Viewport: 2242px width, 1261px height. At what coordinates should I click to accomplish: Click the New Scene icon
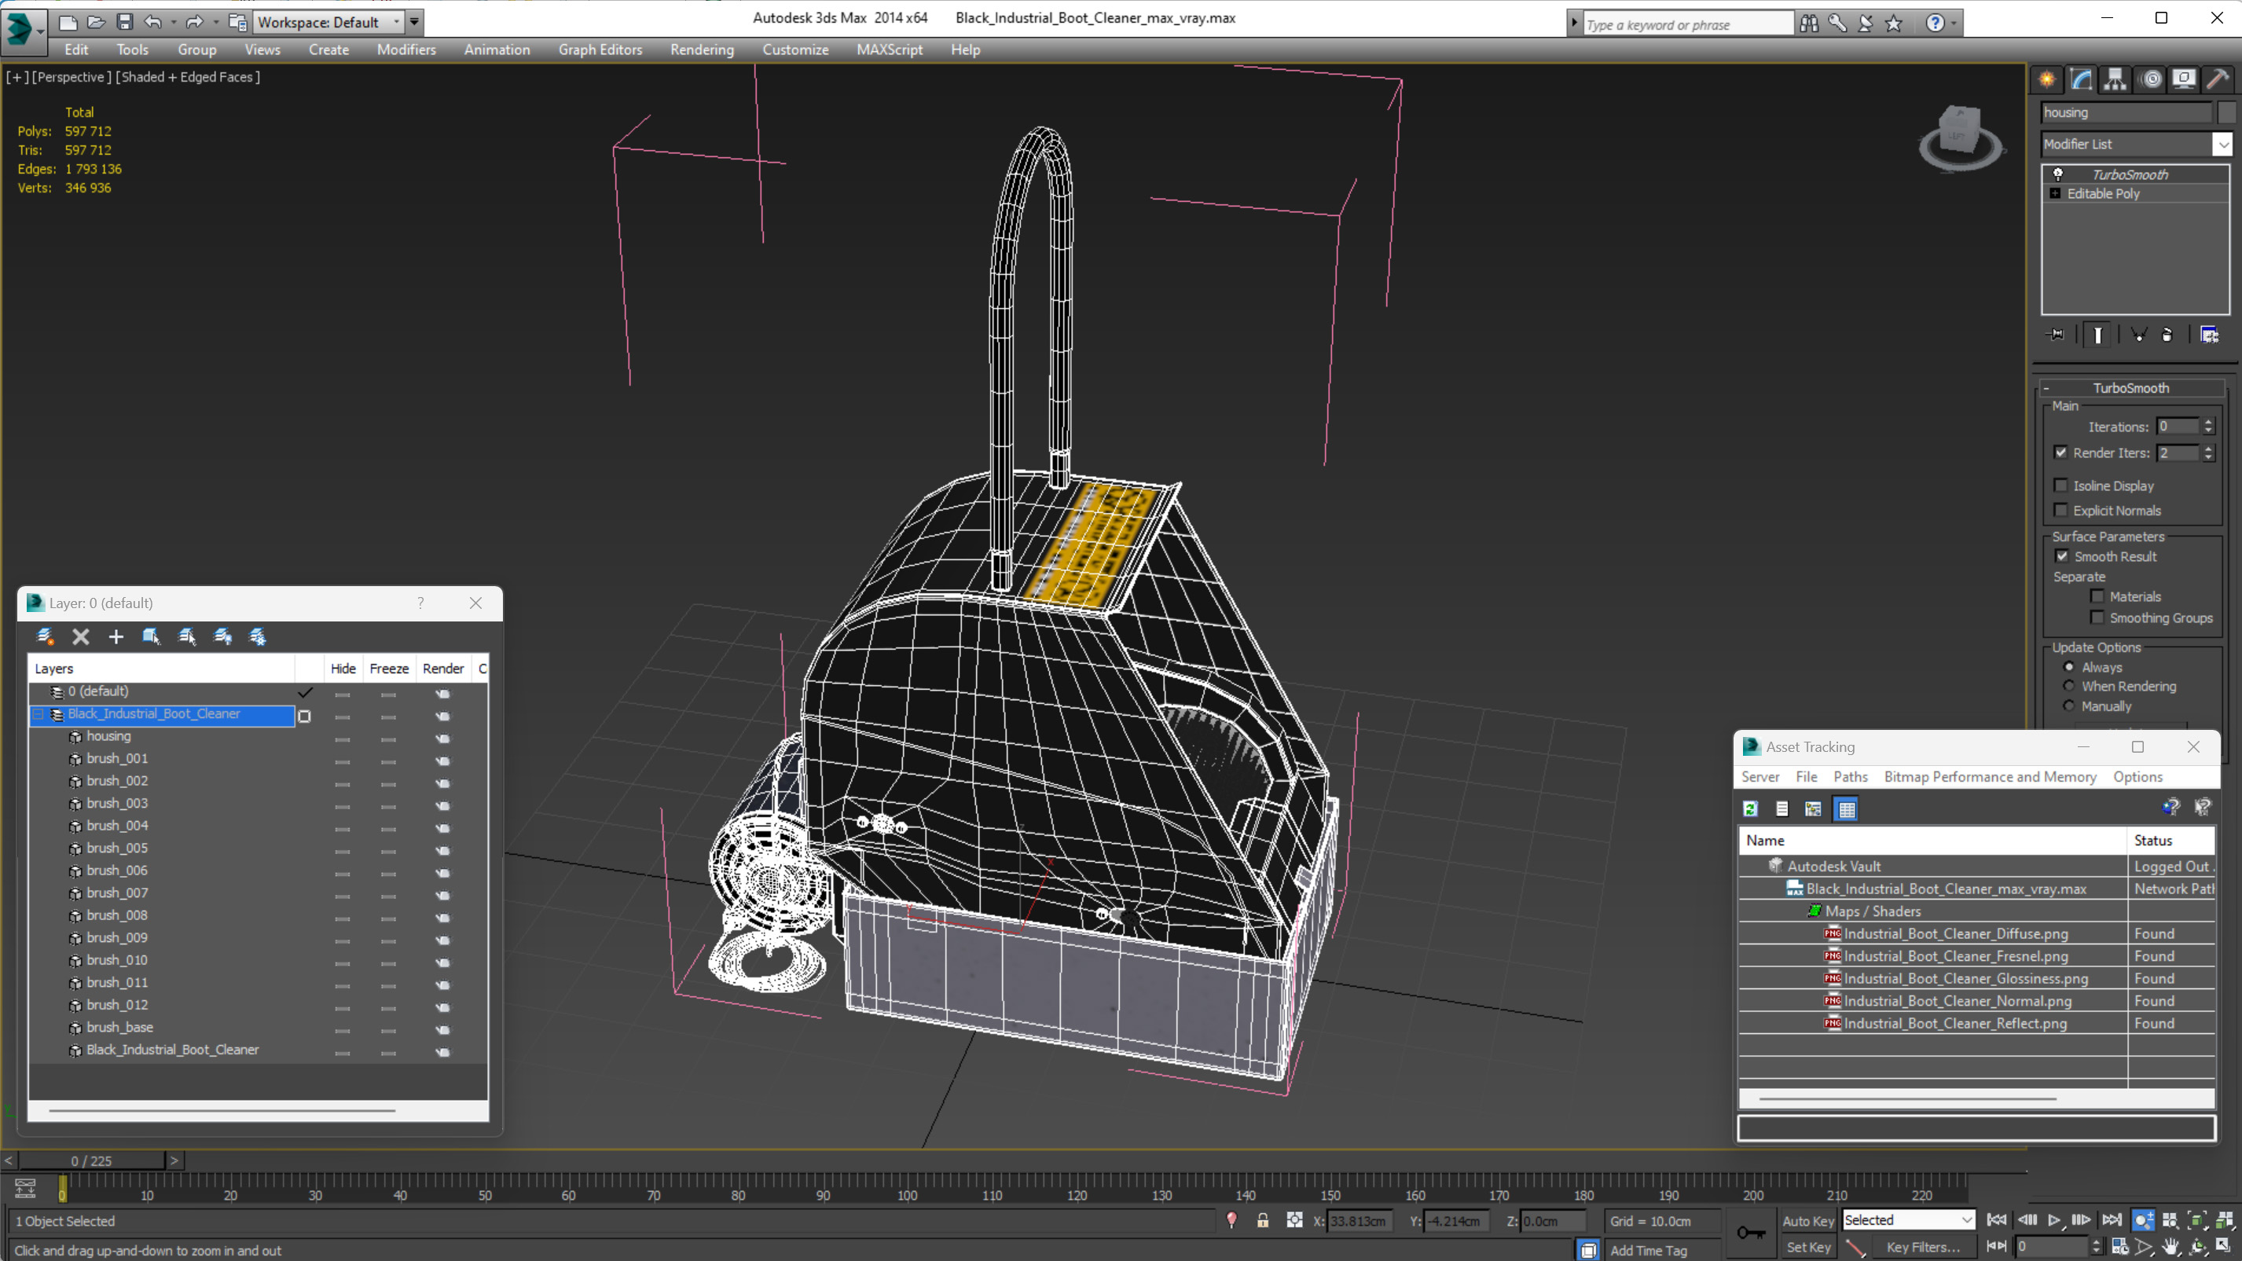(x=67, y=22)
